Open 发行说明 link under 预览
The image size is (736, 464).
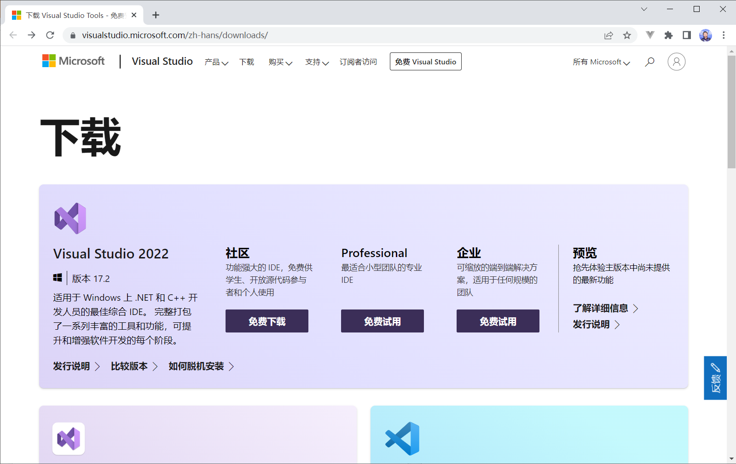(596, 324)
